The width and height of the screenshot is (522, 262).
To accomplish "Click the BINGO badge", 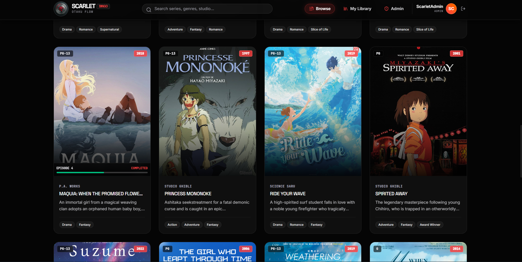I will tap(103, 6).
